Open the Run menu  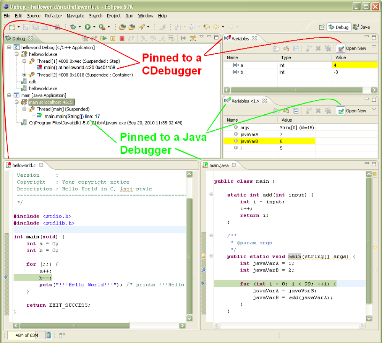point(129,16)
